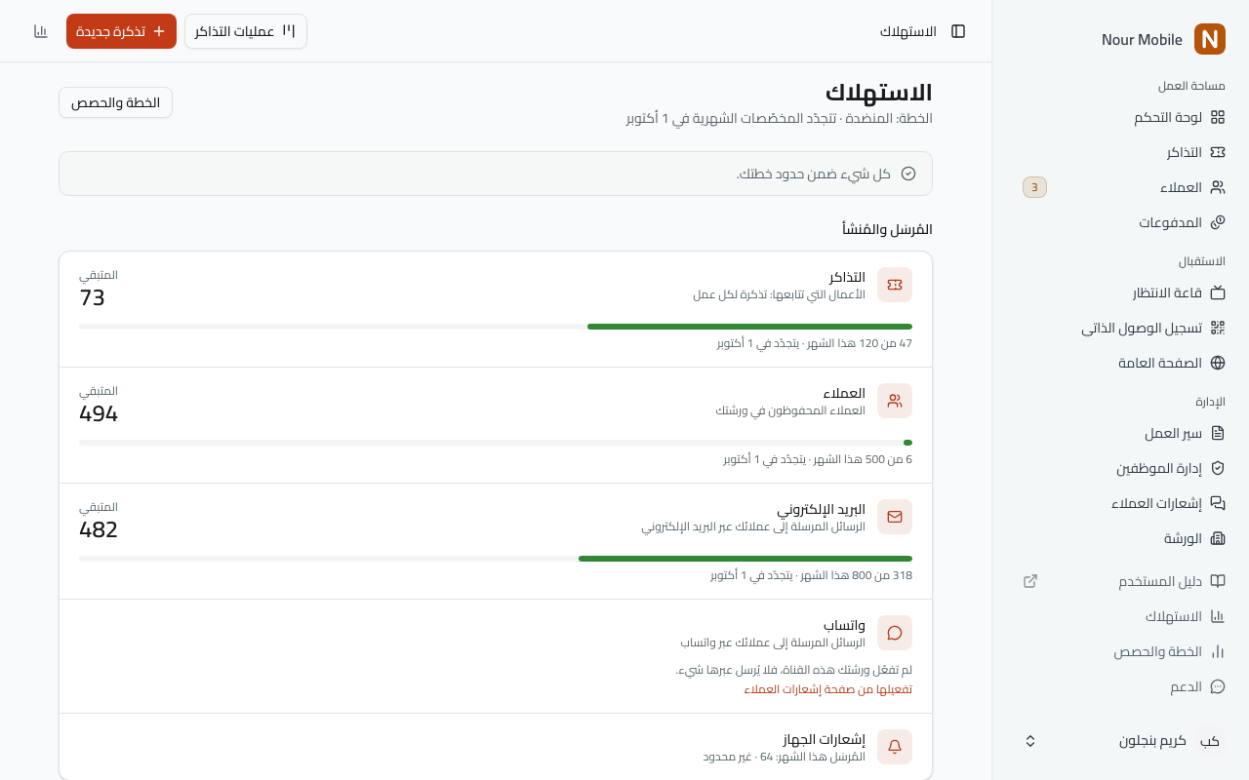This screenshot has height=780, width=1249.
Task: Click the QR icon for تسجيل الوصول الذاتي
Action: pos(1218,328)
